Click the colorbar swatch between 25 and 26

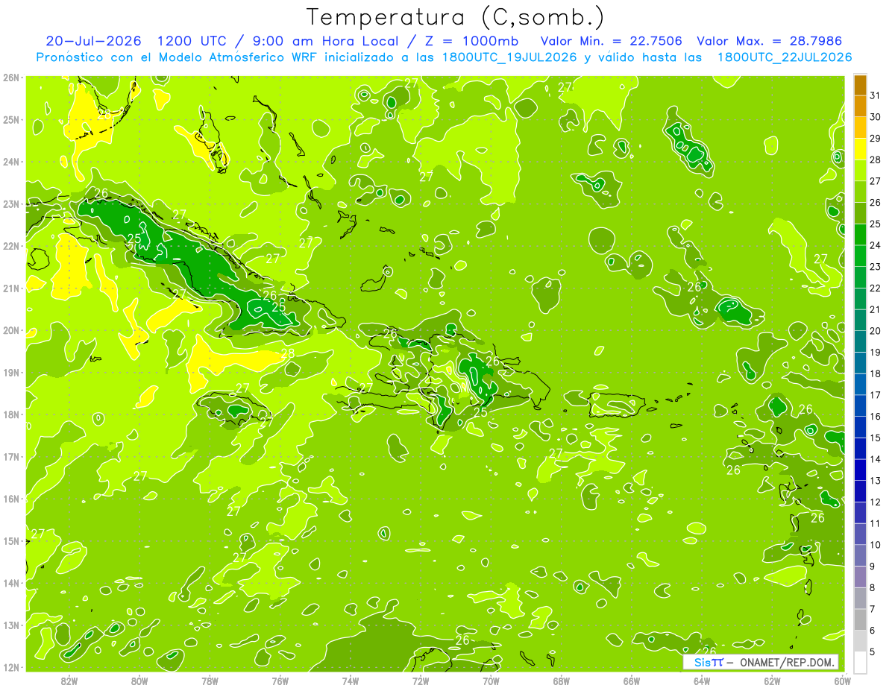pyautogui.click(x=860, y=213)
